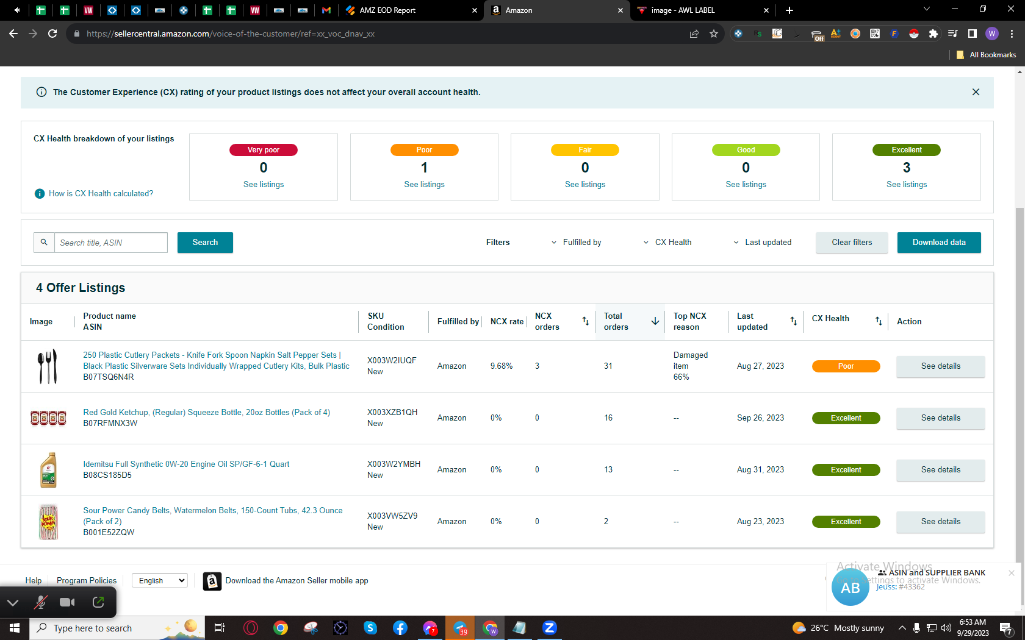
Task: Click the Clear filters button
Action: click(852, 243)
